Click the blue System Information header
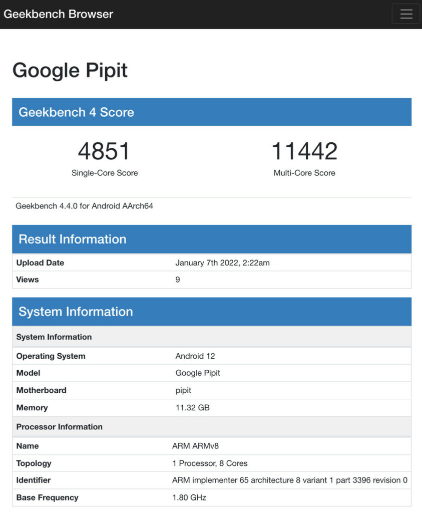 pyautogui.click(x=212, y=312)
